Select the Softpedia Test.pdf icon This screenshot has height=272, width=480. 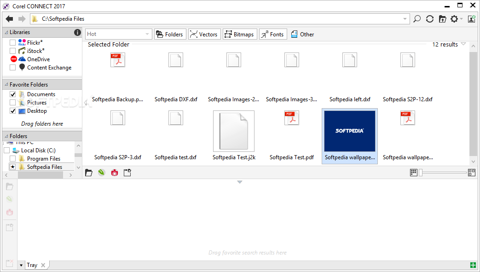click(292, 118)
